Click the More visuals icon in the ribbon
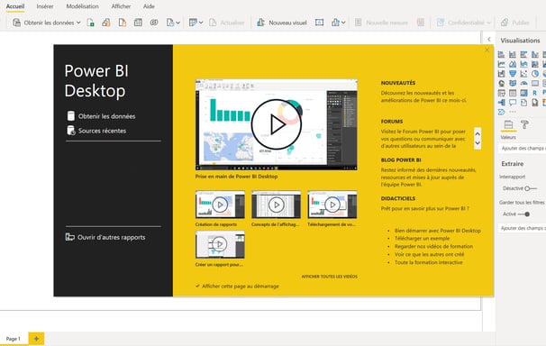 [x=335, y=23]
